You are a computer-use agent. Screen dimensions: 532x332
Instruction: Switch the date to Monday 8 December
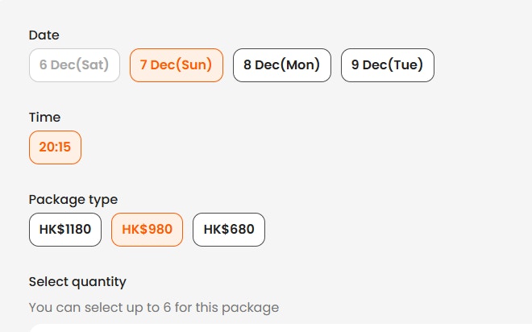pos(281,65)
